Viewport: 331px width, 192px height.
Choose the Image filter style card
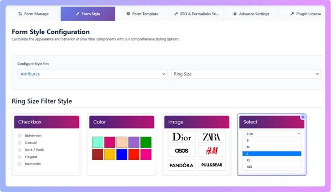[197, 145]
